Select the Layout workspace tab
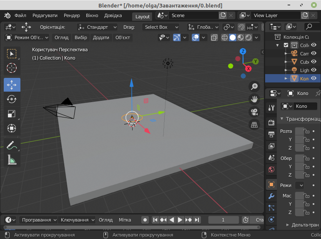The height and width of the screenshot is (239, 321). click(143, 17)
